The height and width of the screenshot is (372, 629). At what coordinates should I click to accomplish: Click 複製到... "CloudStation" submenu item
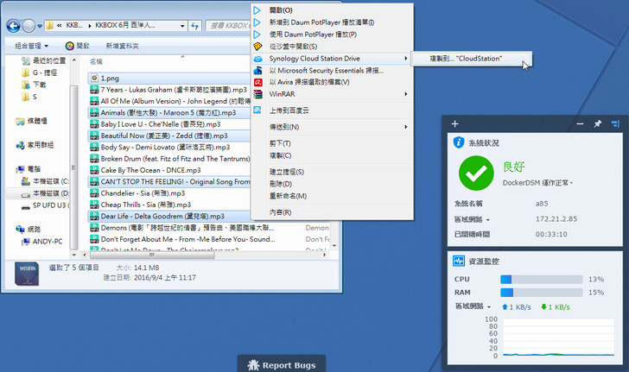472,59
